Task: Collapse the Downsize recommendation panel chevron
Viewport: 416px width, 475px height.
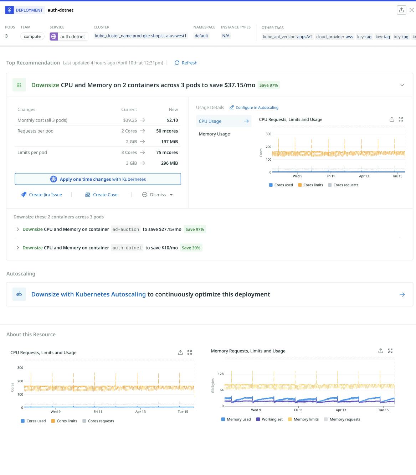Action: tap(402, 85)
